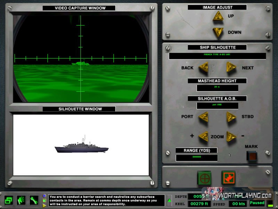Zoom out silhouette with minus arrow
Image resolution: width=278 pixels, height=209 pixels.
tap(231, 136)
